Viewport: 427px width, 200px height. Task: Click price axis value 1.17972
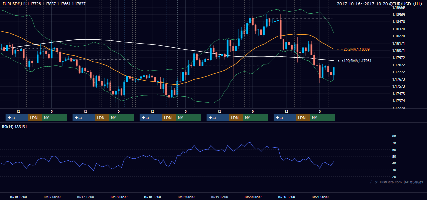[399, 58]
